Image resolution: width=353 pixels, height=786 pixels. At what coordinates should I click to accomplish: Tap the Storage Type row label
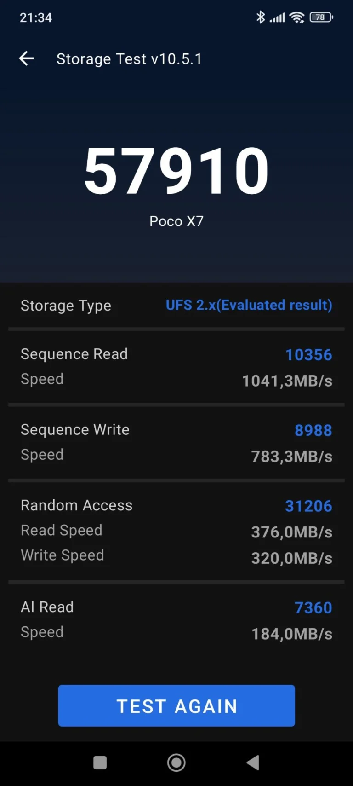[x=65, y=305]
